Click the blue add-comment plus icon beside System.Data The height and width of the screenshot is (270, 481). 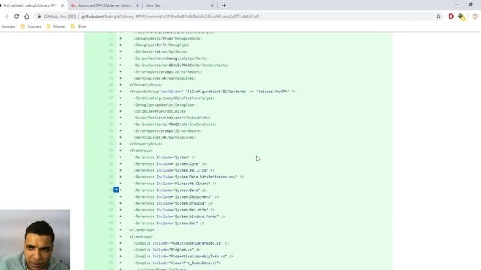pos(116,190)
